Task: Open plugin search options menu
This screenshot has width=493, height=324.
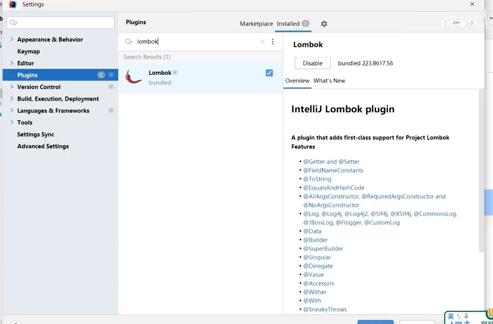Action: tap(272, 42)
